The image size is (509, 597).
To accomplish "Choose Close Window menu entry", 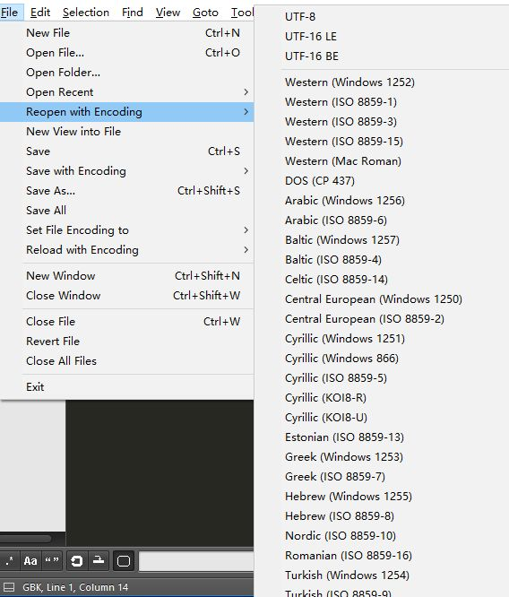I will click(x=126, y=296).
